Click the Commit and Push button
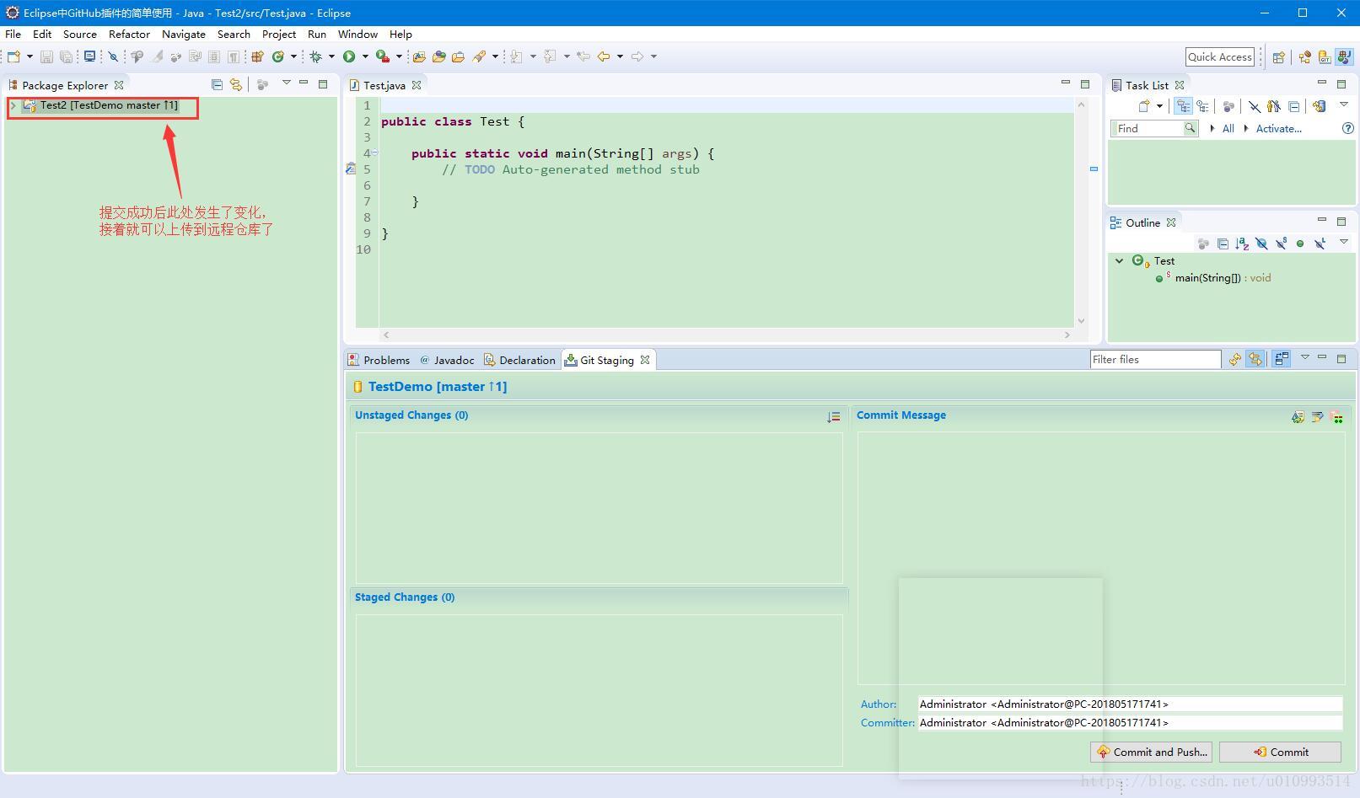The image size is (1360, 798). 1151,752
